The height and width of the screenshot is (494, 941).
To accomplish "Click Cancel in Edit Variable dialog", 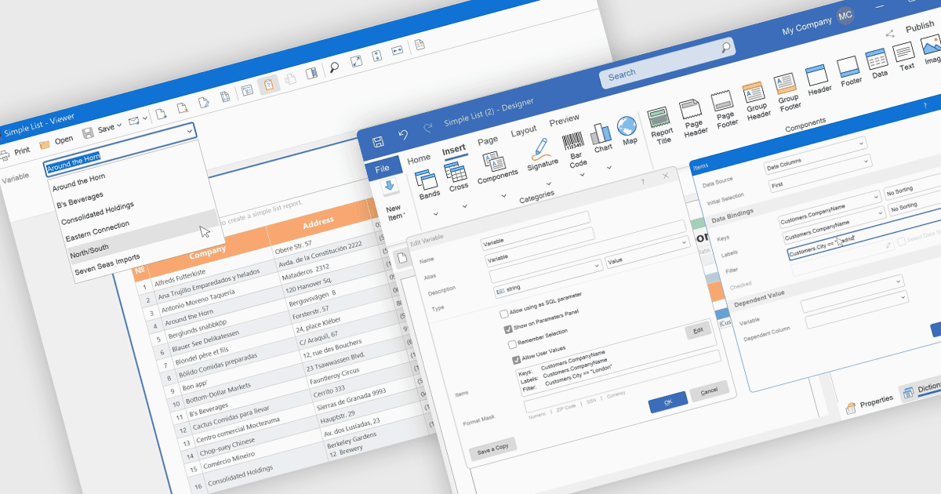I will coord(709,390).
